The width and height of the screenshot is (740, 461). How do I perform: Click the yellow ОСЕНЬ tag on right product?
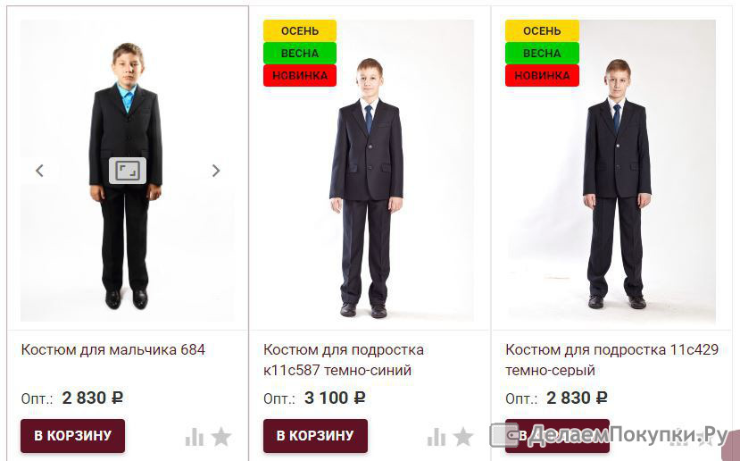(x=542, y=30)
